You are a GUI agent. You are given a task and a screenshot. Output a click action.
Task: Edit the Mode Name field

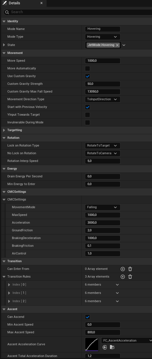[x=103, y=29]
